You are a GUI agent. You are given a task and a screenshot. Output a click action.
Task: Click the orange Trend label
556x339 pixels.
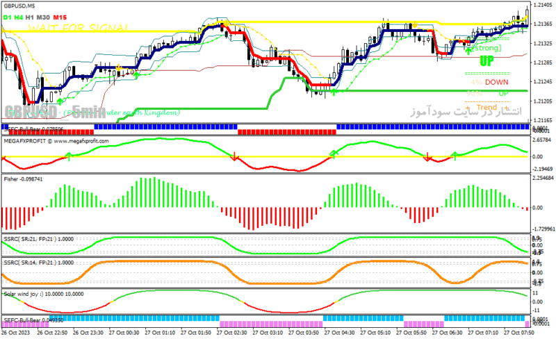[486, 107]
